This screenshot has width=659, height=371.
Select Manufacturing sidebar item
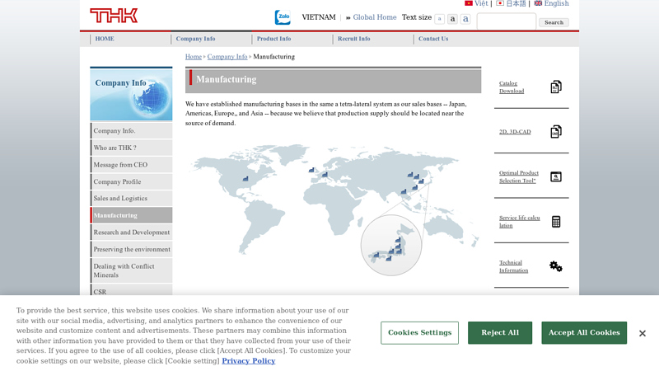point(131,215)
